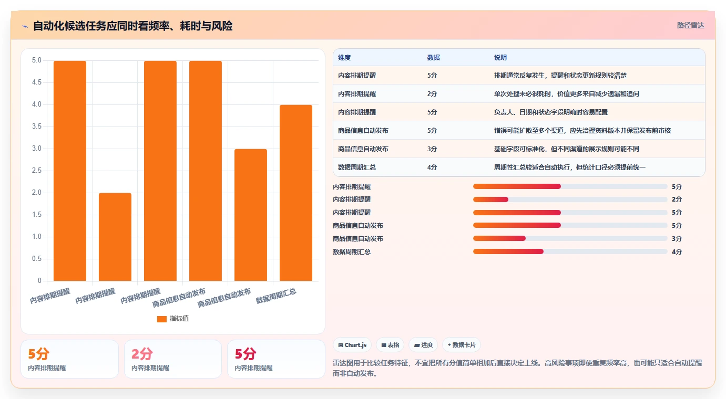Open the orange 5分 data card
This screenshot has height=399, width=726.
[x=69, y=359]
